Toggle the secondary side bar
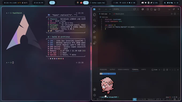Viewport: 182px width, 102px height. pyautogui.click(x=159, y=9)
